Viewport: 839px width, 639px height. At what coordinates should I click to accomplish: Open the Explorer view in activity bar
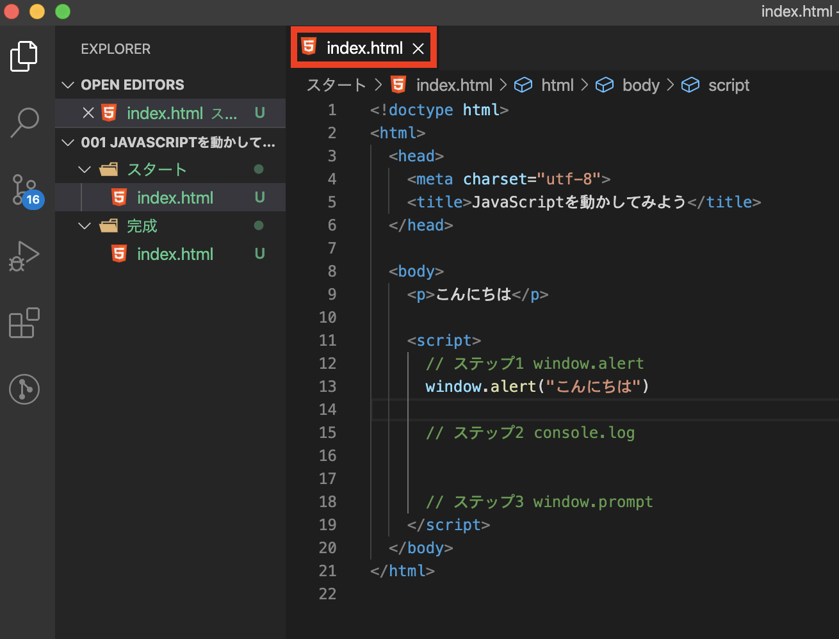coord(24,56)
